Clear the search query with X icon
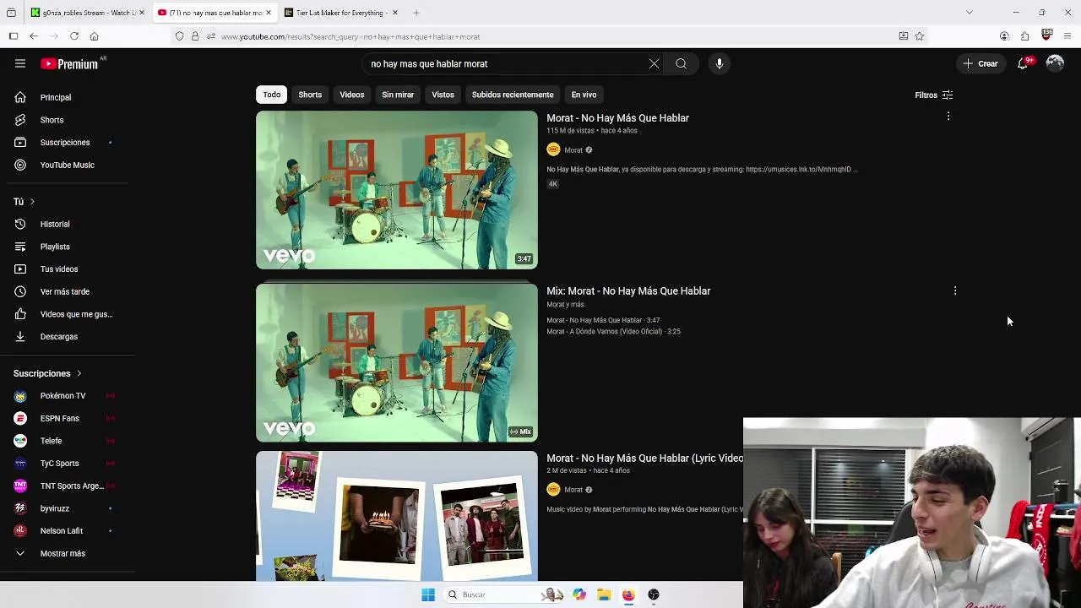This screenshot has height=608, width=1081. [654, 63]
